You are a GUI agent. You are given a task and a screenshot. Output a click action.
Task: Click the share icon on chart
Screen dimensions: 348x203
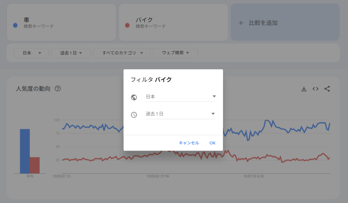327,89
